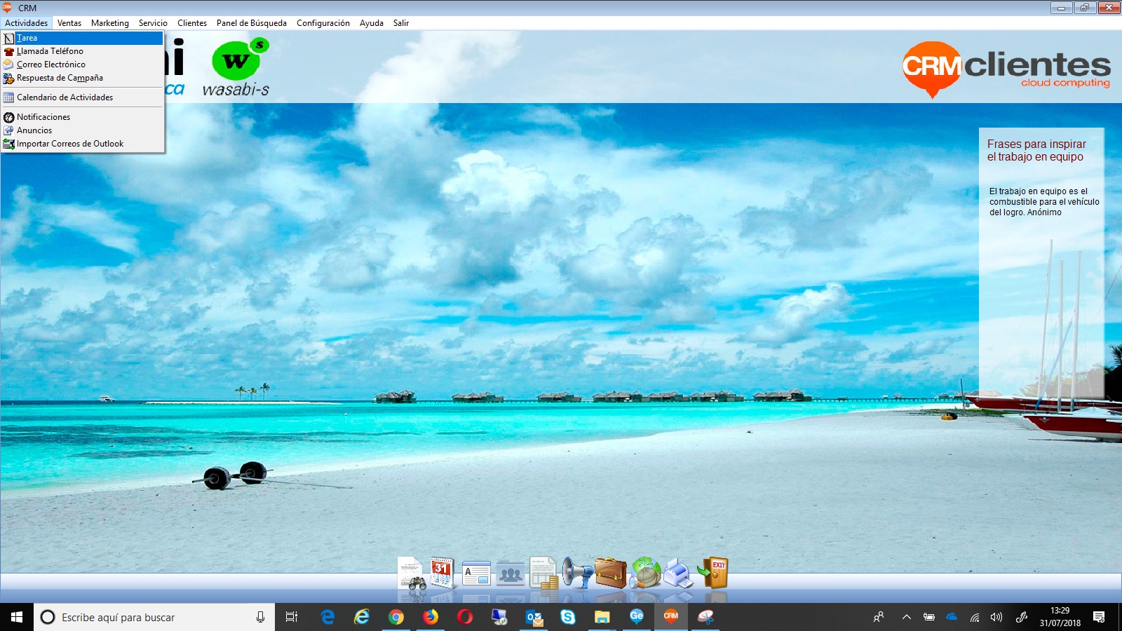
Task: Click the printer dock icon
Action: (678, 574)
